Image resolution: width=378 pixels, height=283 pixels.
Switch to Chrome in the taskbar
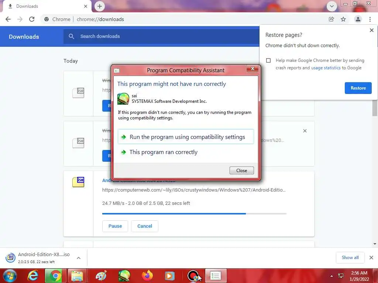(55, 276)
